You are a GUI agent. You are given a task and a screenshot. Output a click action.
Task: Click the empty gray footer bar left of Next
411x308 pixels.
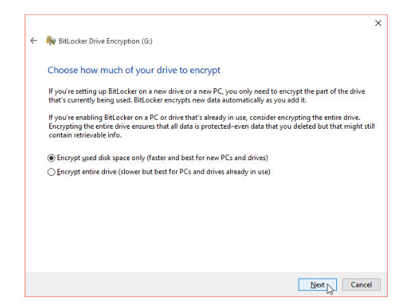158,285
